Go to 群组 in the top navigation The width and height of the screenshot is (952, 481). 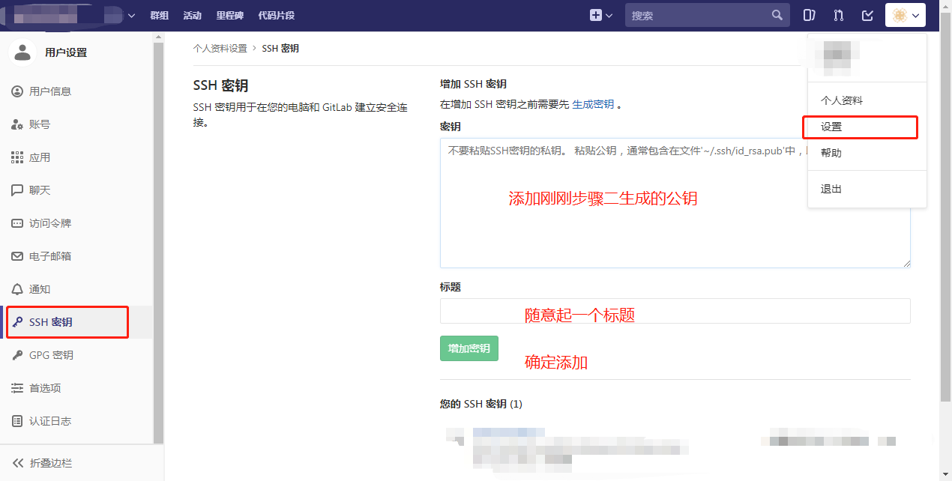point(160,15)
